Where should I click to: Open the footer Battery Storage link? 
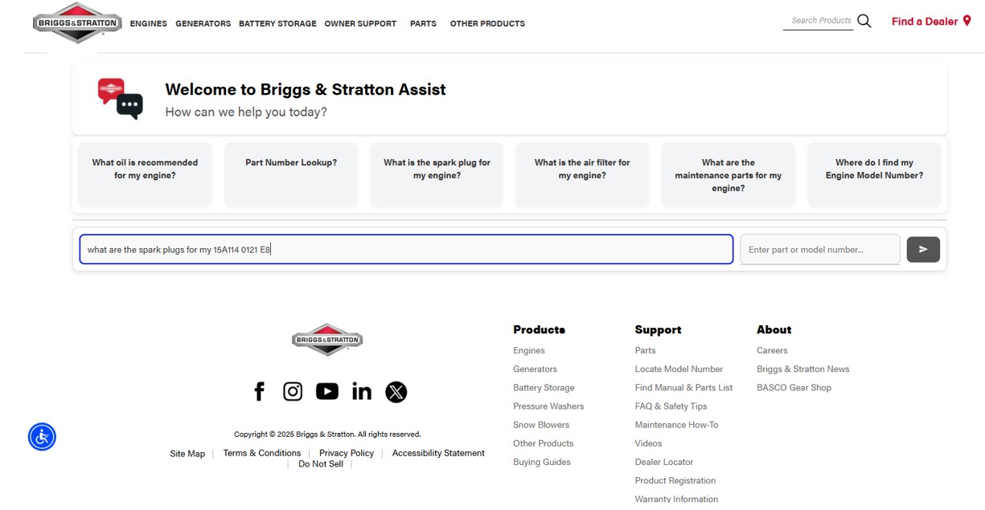click(x=544, y=387)
